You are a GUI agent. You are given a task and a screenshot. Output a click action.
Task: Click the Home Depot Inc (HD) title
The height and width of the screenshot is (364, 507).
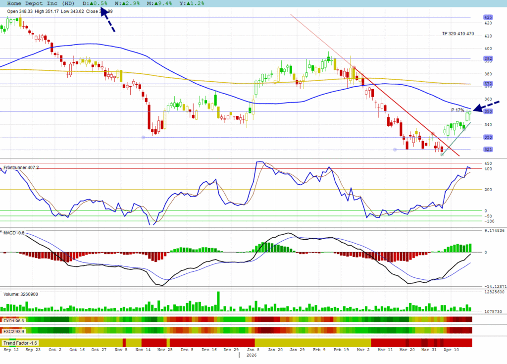(x=41, y=3)
